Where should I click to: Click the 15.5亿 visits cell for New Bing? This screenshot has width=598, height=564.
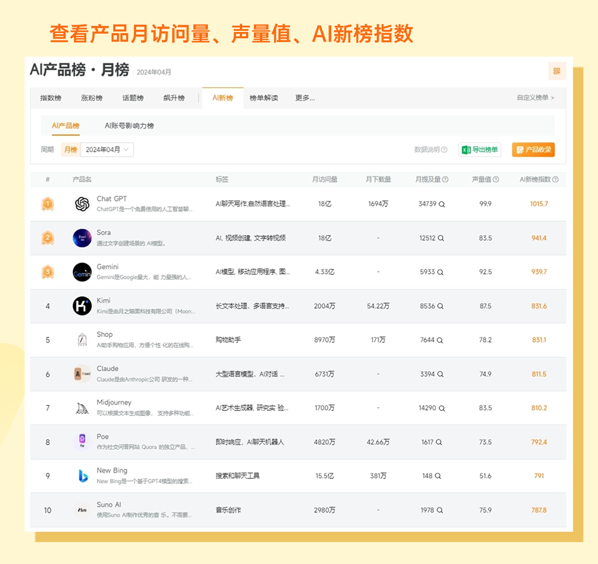coord(325,476)
